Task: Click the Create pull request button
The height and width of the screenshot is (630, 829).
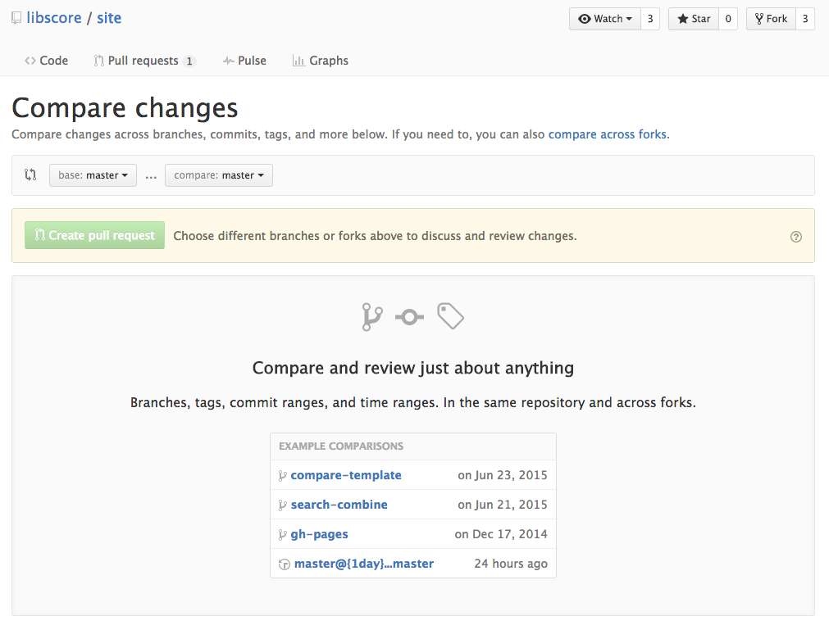Action: pos(94,235)
